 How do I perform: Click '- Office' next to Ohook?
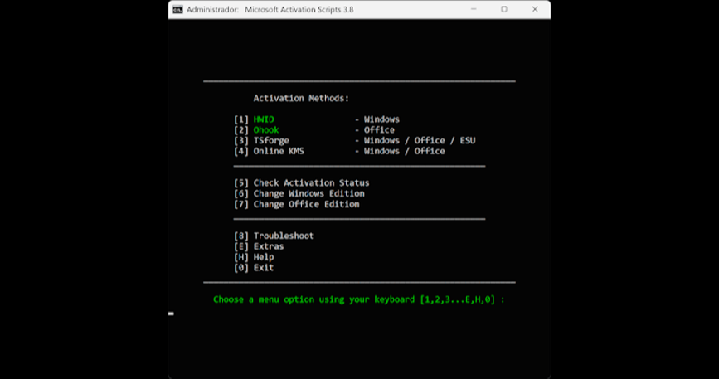(x=374, y=130)
